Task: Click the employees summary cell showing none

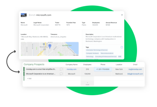Action: tap(87, 84)
